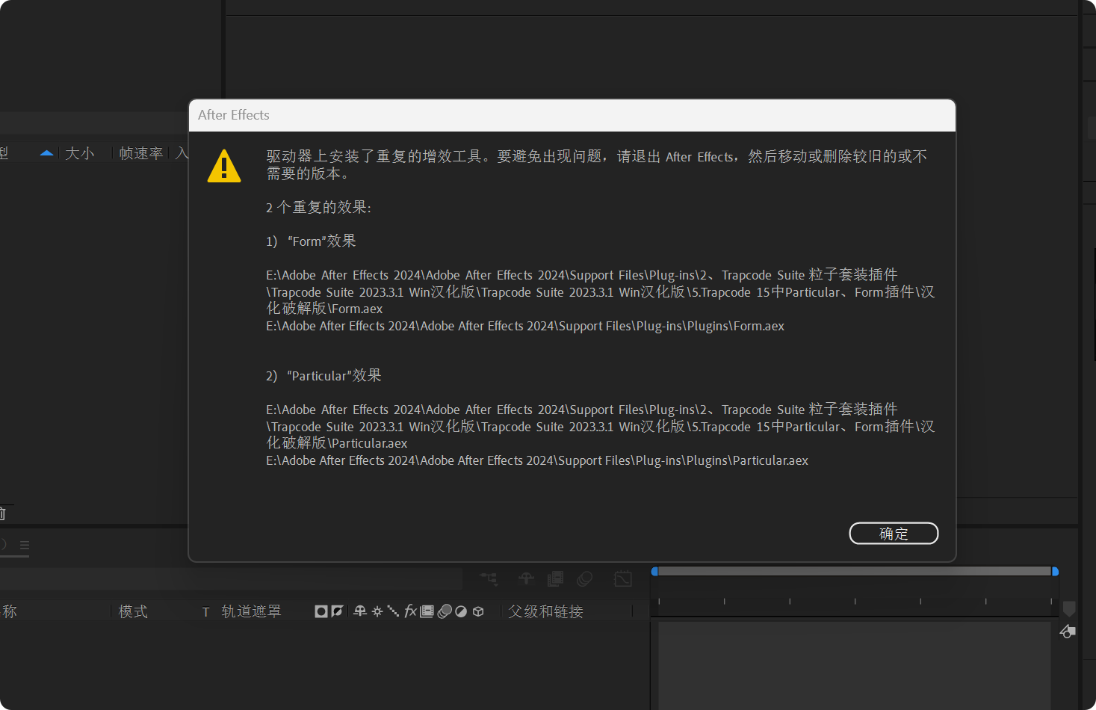Toggle the composition mini-flowchart icon
This screenshot has width=1096, height=710.
[489, 578]
